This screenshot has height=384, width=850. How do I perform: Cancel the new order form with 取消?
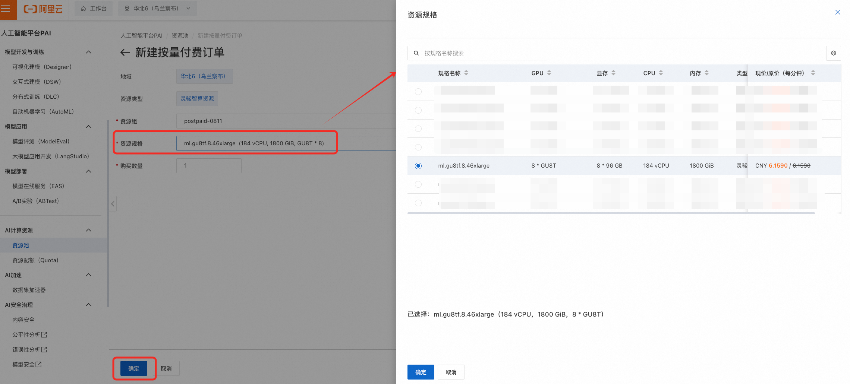[x=166, y=368]
